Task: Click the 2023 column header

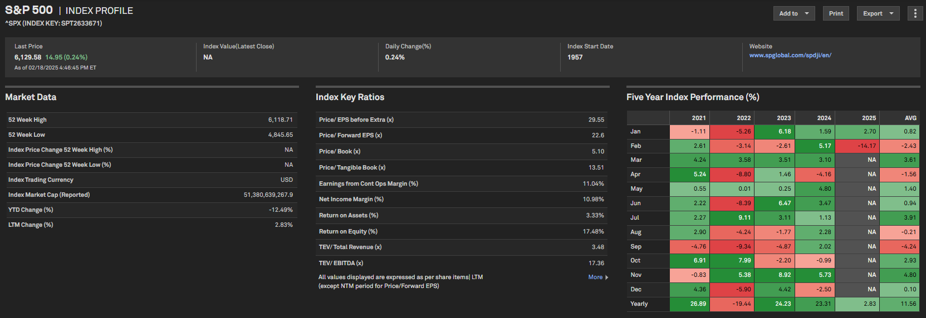Action: [x=775, y=118]
